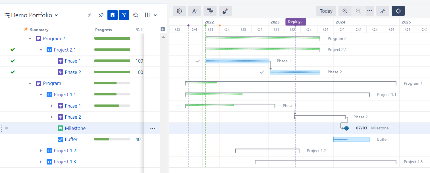Image resolution: width=430 pixels, height=173 pixels.
Task: Expand Phase 1 under Project 1.1
Action: click(52, 106)
